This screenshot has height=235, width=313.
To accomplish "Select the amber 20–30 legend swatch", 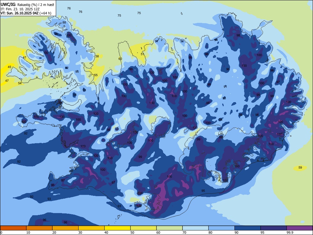I will click(65, 228).
